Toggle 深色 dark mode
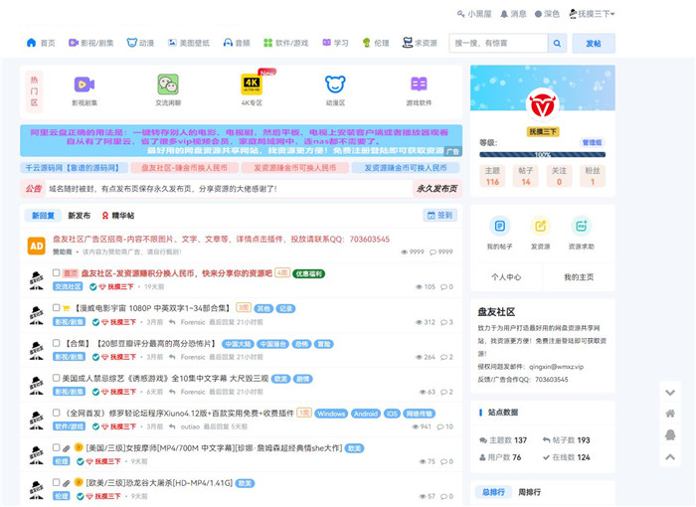 pos(547,14)
